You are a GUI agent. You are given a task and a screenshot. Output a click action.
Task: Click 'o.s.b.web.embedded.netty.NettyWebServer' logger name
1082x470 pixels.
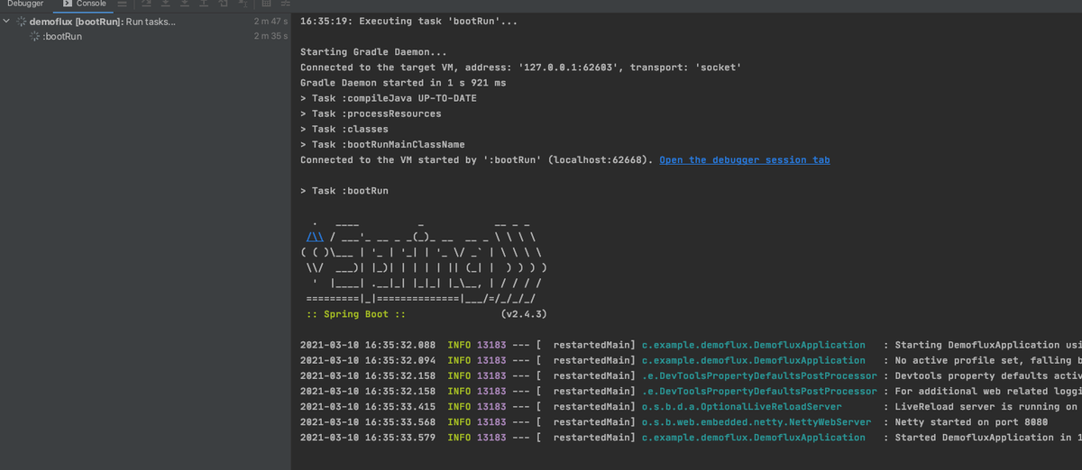pyautogui.click(x=756, y=422)
